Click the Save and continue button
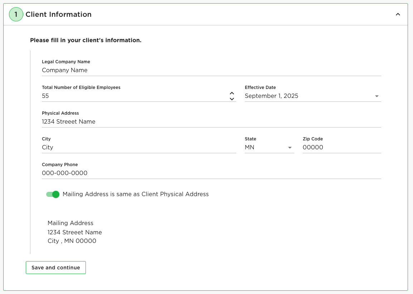 coord(56,268)
